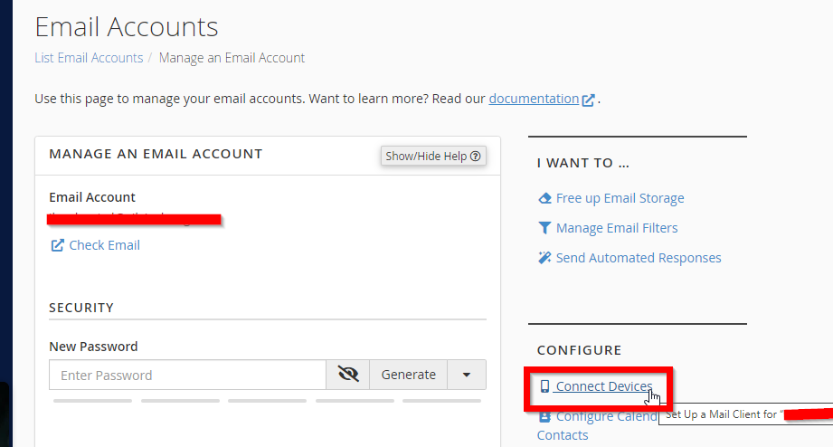The height and width of the screenshot is (447, 833).
Task: Open the documentation link
Action: click(534, 99)
